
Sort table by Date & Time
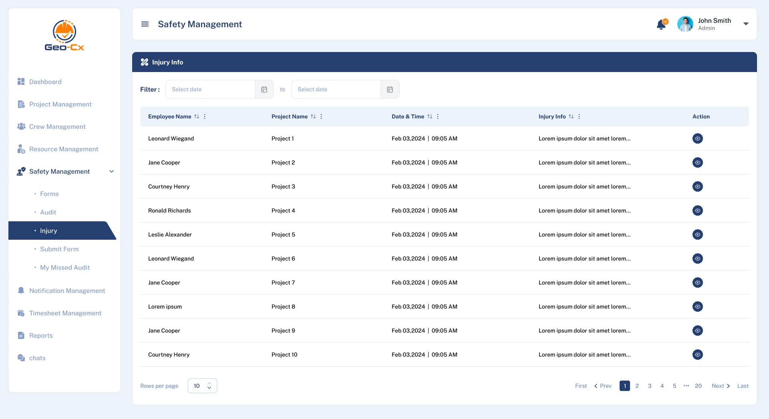429,116
